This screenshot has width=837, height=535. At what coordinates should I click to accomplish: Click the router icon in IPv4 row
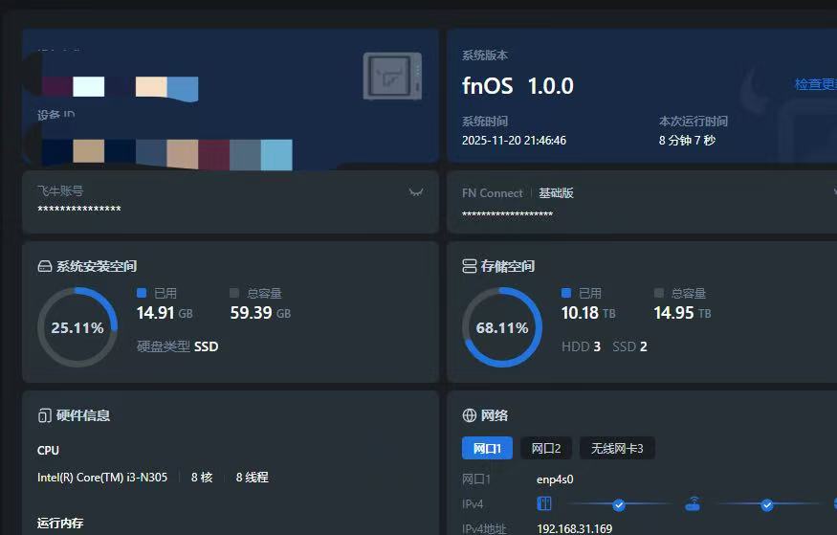click(x=693, y=503)
